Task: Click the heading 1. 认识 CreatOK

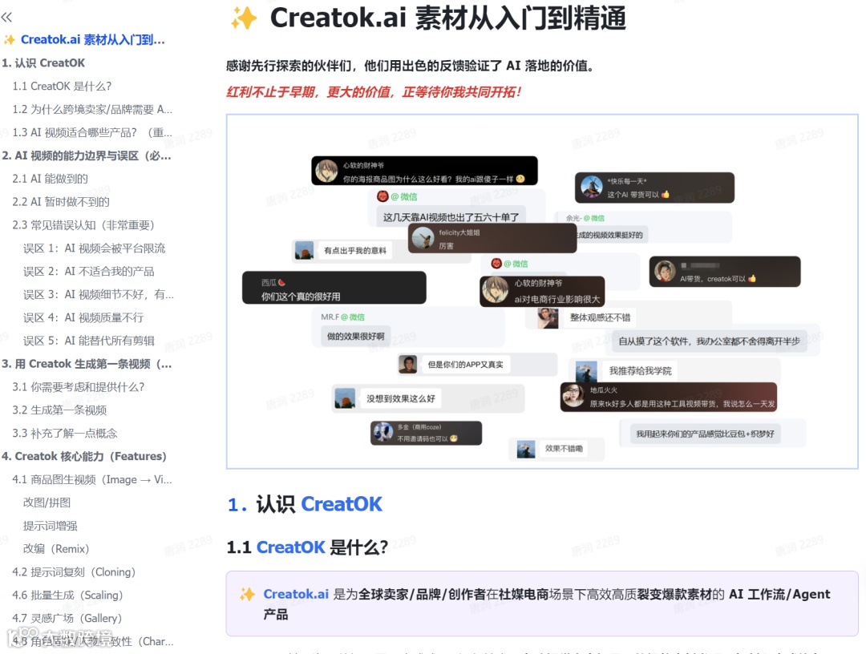Action: pos(305,504)
